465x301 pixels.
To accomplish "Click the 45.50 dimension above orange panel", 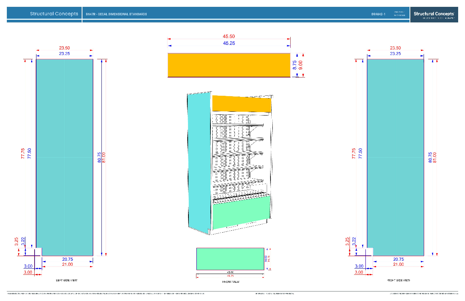I will pos(229,36).
